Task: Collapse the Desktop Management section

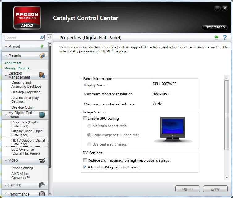Action: [6, 75]
